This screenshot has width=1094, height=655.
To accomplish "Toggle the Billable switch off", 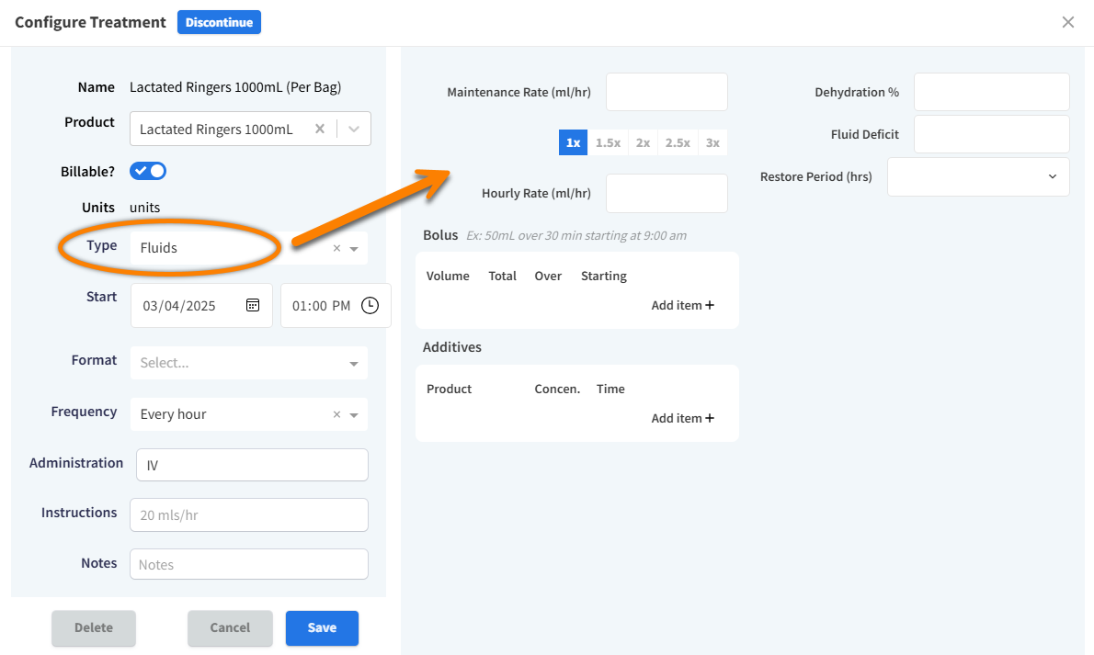I will pos(148,171).
